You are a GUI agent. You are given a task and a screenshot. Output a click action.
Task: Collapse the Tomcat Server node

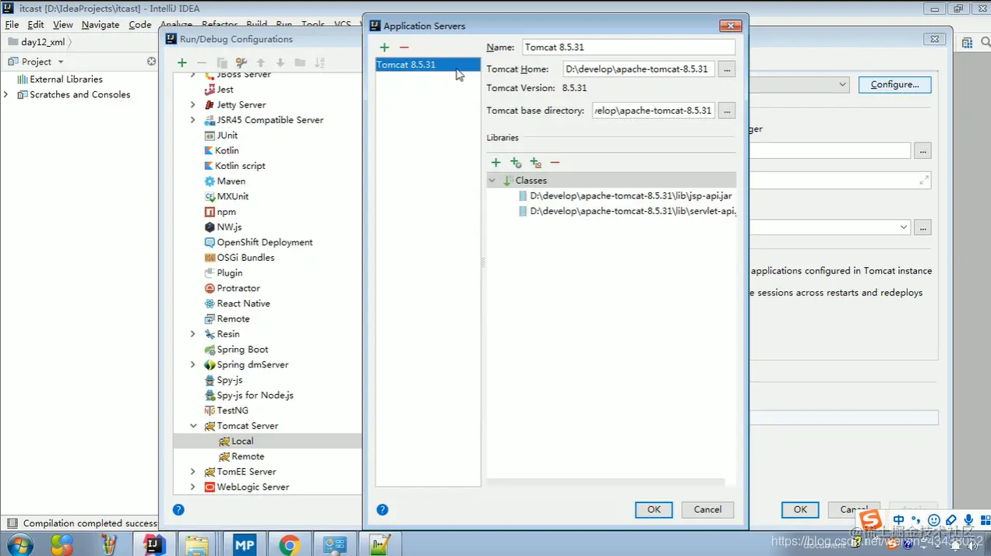click(x=193, y=426)
